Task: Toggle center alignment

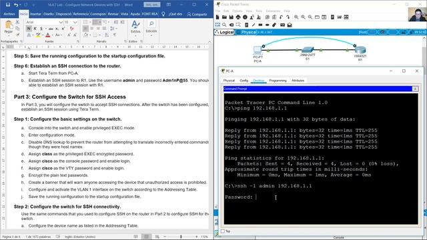Action: [x=92, y=28]
